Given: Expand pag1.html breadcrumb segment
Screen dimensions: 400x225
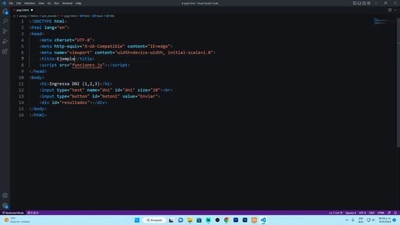Looking at the screenshot, I should click(x=69, y=16).
